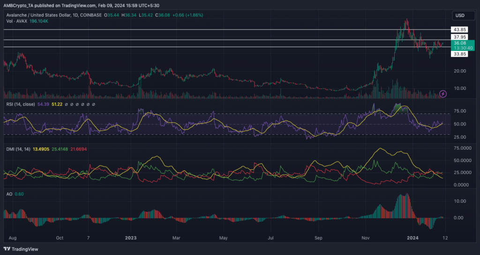Open the USD currency selector

(x=460, y=16)
